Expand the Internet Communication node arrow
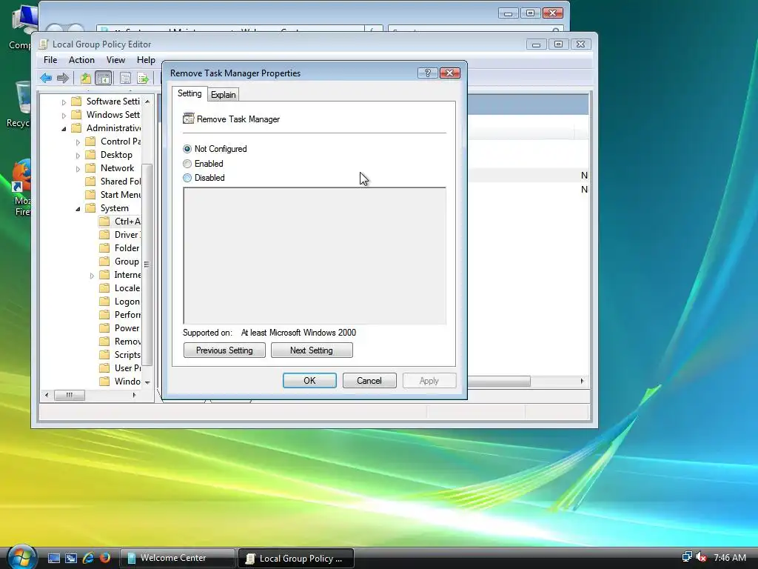 pyautogui.click(x=92, y=276)
